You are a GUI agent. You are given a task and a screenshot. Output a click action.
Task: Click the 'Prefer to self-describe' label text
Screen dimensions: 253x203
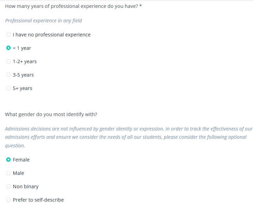[x=38, y=200]
